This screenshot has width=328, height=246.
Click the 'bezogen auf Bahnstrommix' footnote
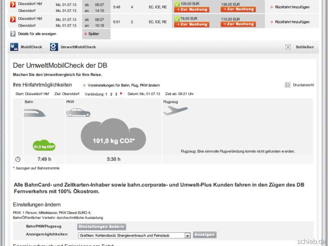[x=36, y=168]
